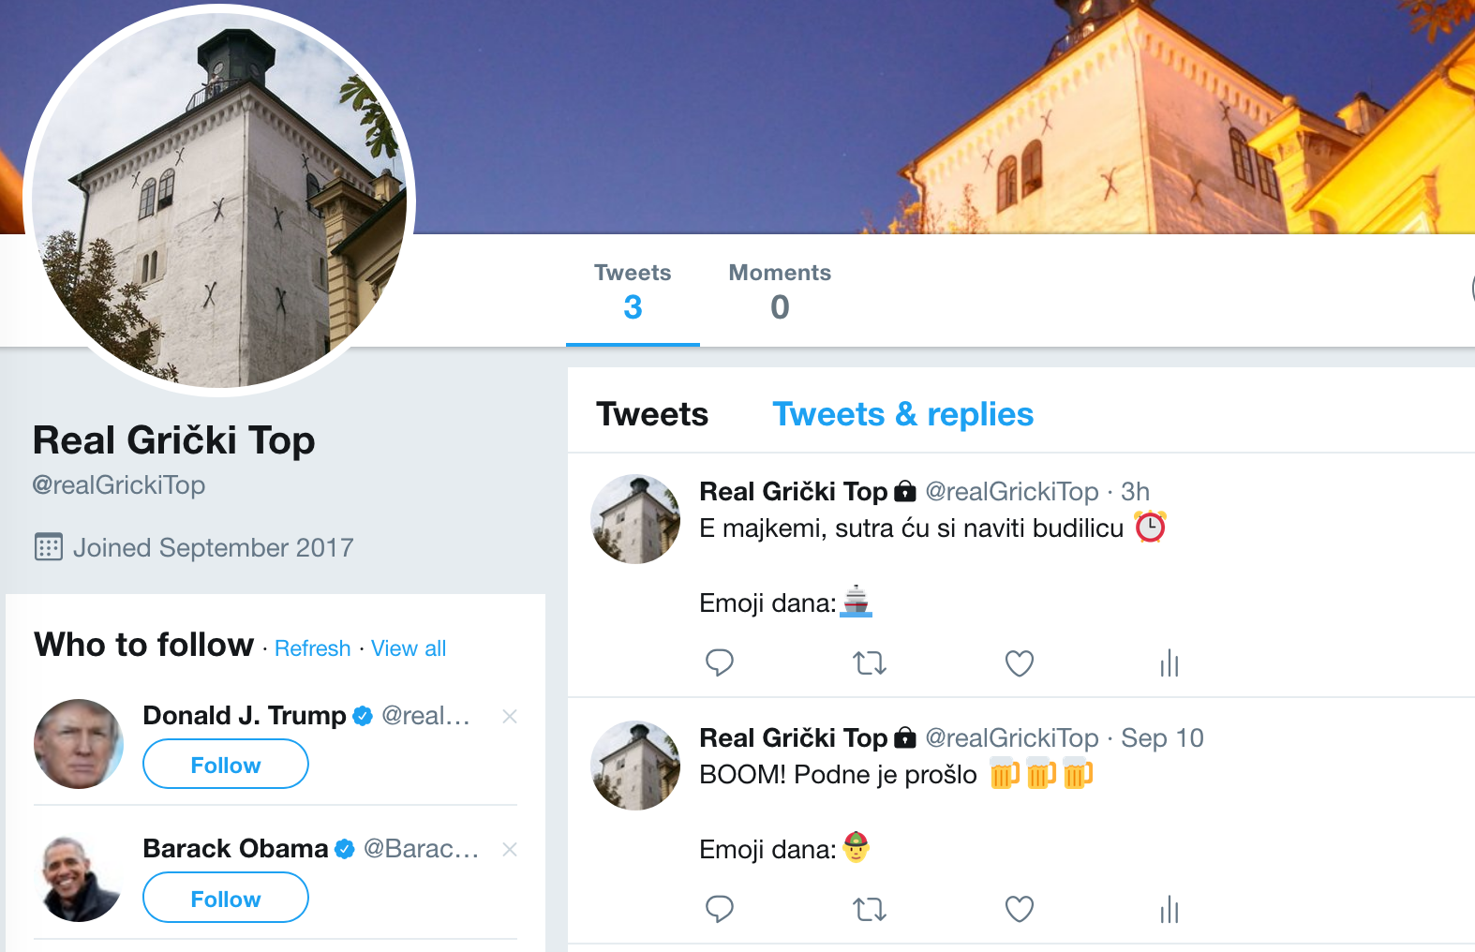Open the 3h timestamp of the first tweet

click(1135, 492)
